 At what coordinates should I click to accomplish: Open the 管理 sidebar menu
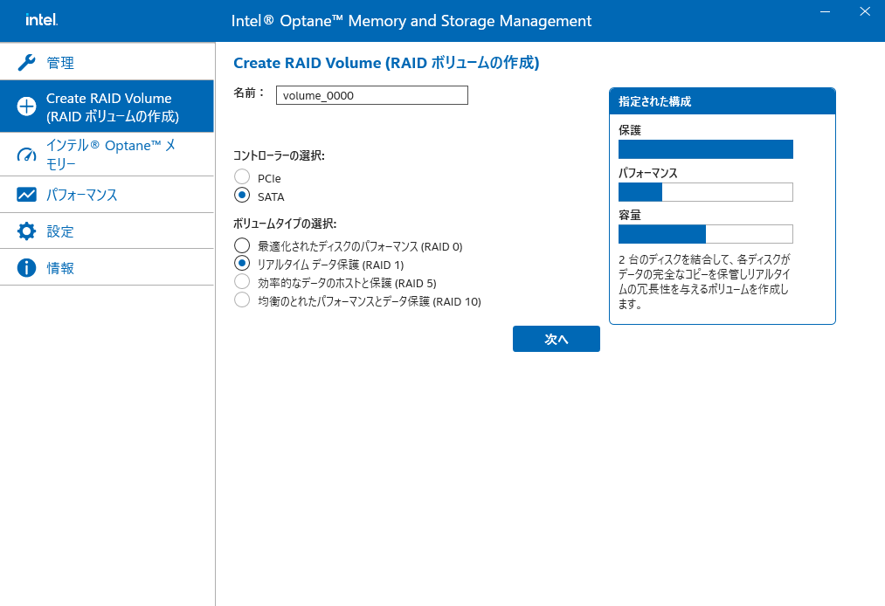pyautogui.click(x=107, y=62)
